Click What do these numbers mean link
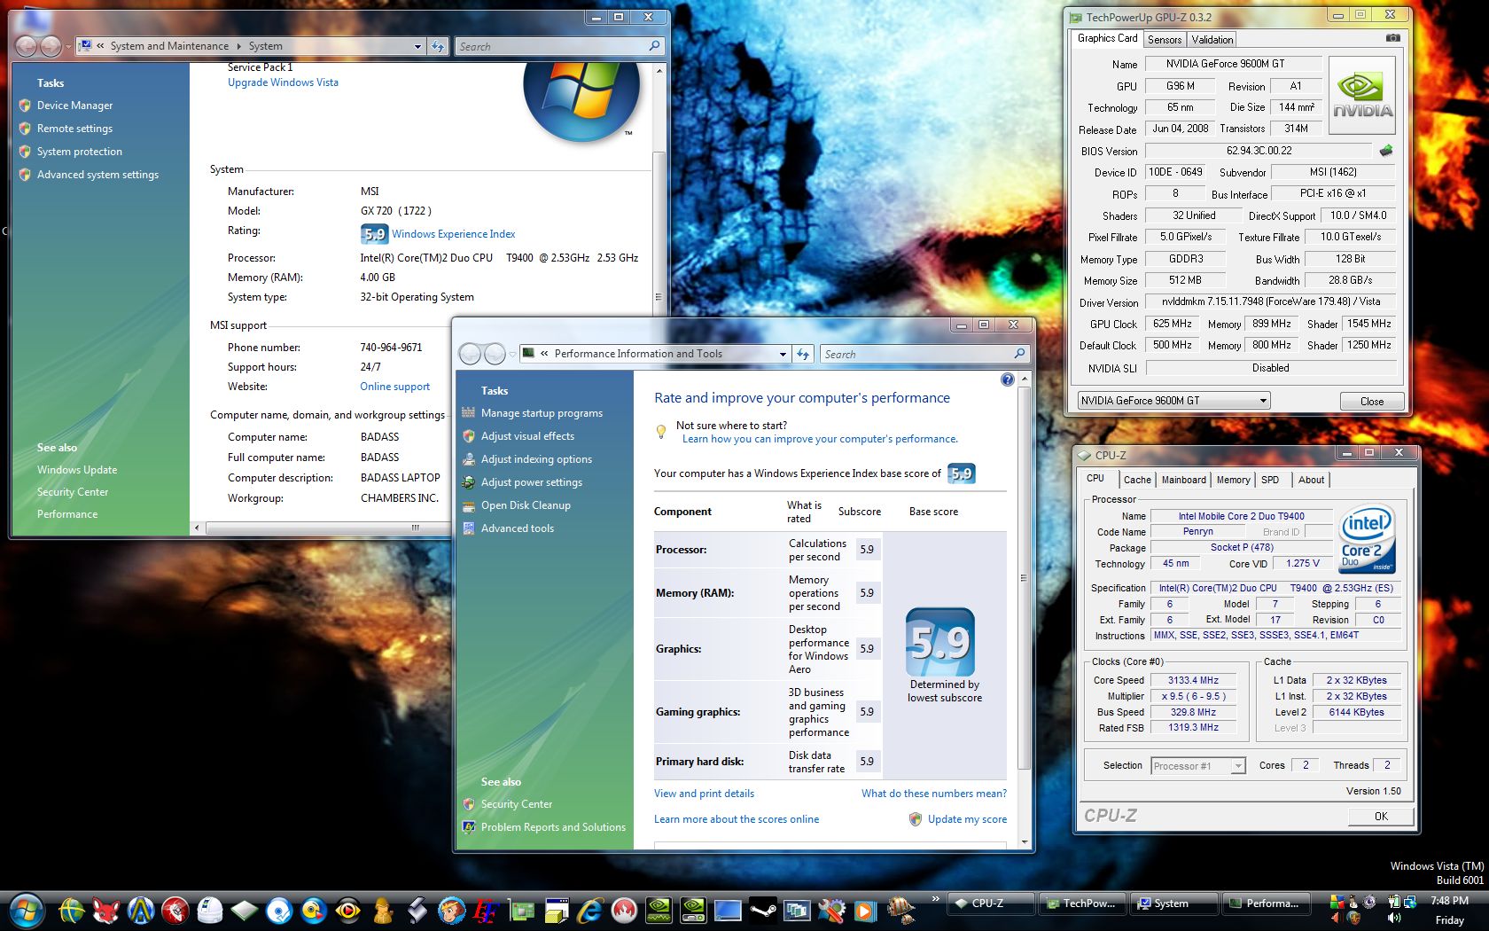The height and width of the screenshot is (931, 1489). [x=934, y=794]
